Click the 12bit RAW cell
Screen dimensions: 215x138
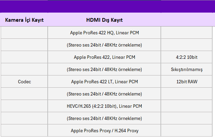[187, 82]
